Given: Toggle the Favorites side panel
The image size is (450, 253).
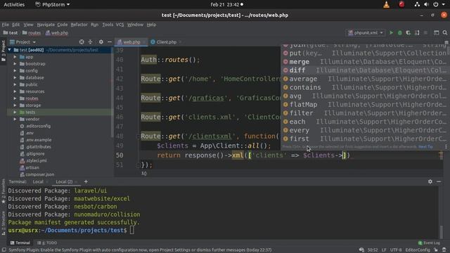Looking at the screenshot, I should [4, 191].
